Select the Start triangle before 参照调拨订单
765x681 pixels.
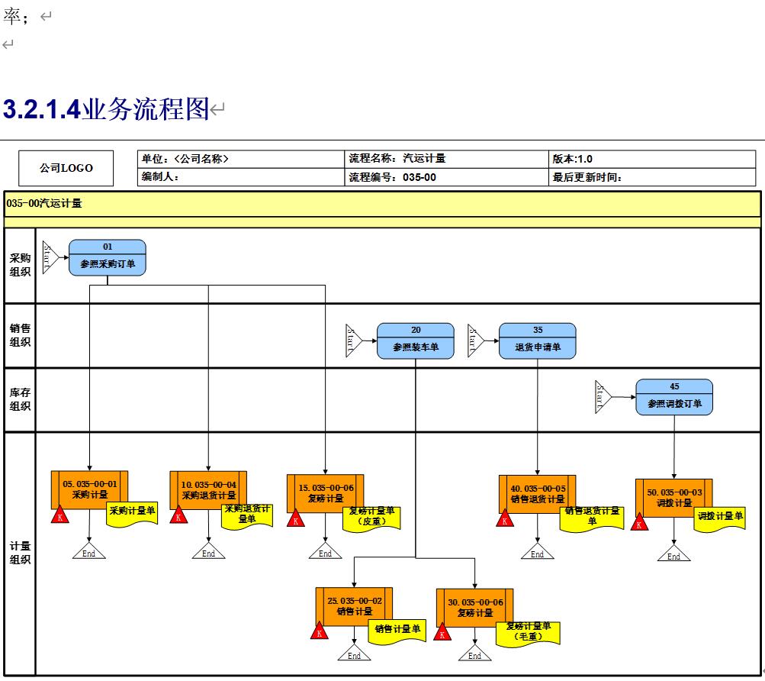pyautogui.click(x=603, y=397)
